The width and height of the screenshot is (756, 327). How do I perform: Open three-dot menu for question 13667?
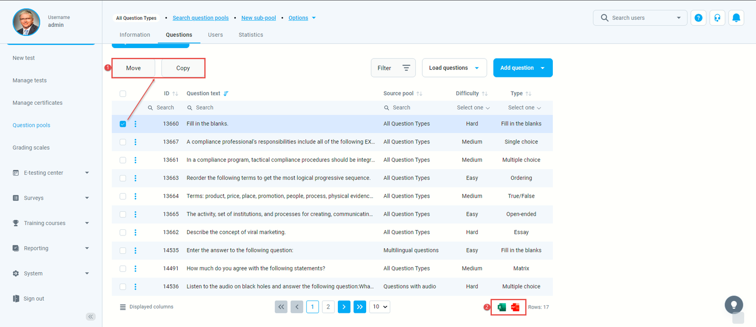[x=135, y=142]
